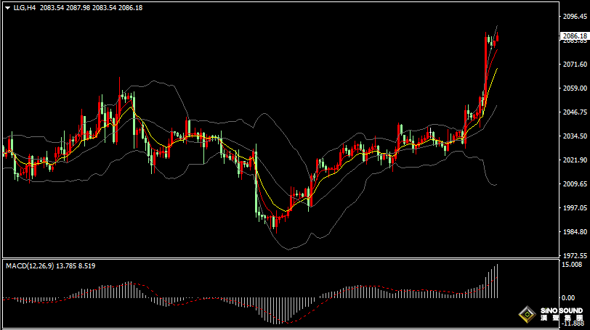
Task: Select the 0.00 MACD zero level label
Action: [568, 297]
